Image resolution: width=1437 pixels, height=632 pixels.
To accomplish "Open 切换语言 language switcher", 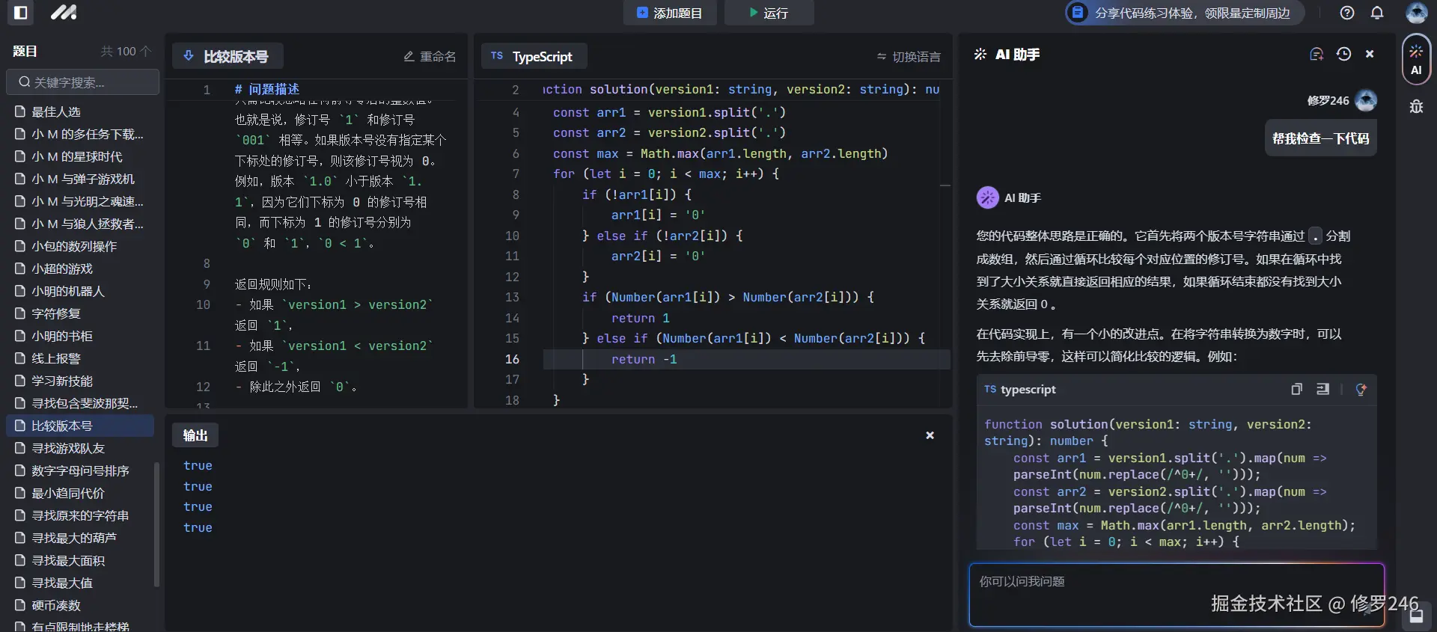I will tap(909, 57).
